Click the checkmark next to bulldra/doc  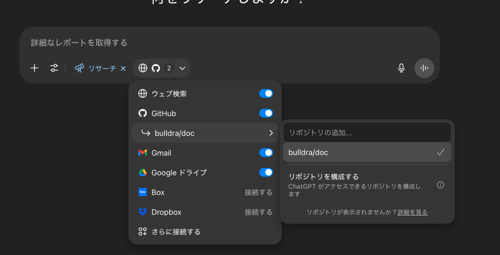coord(440,152)
